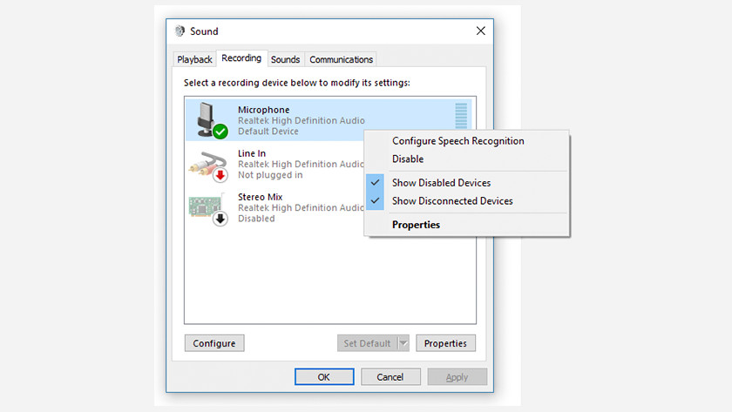Image resolution: width=732 pixels, height=412 pixels.
Task: Click the Microphone input level meter
Action: [461, 116]
